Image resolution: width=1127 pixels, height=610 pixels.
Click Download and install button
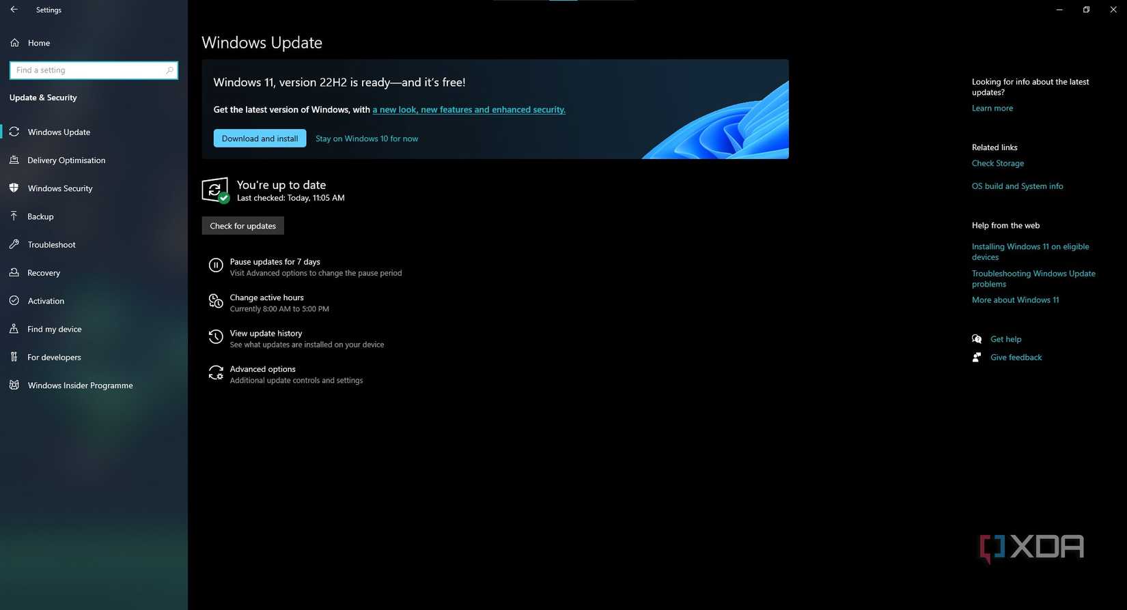click(260, 139)
